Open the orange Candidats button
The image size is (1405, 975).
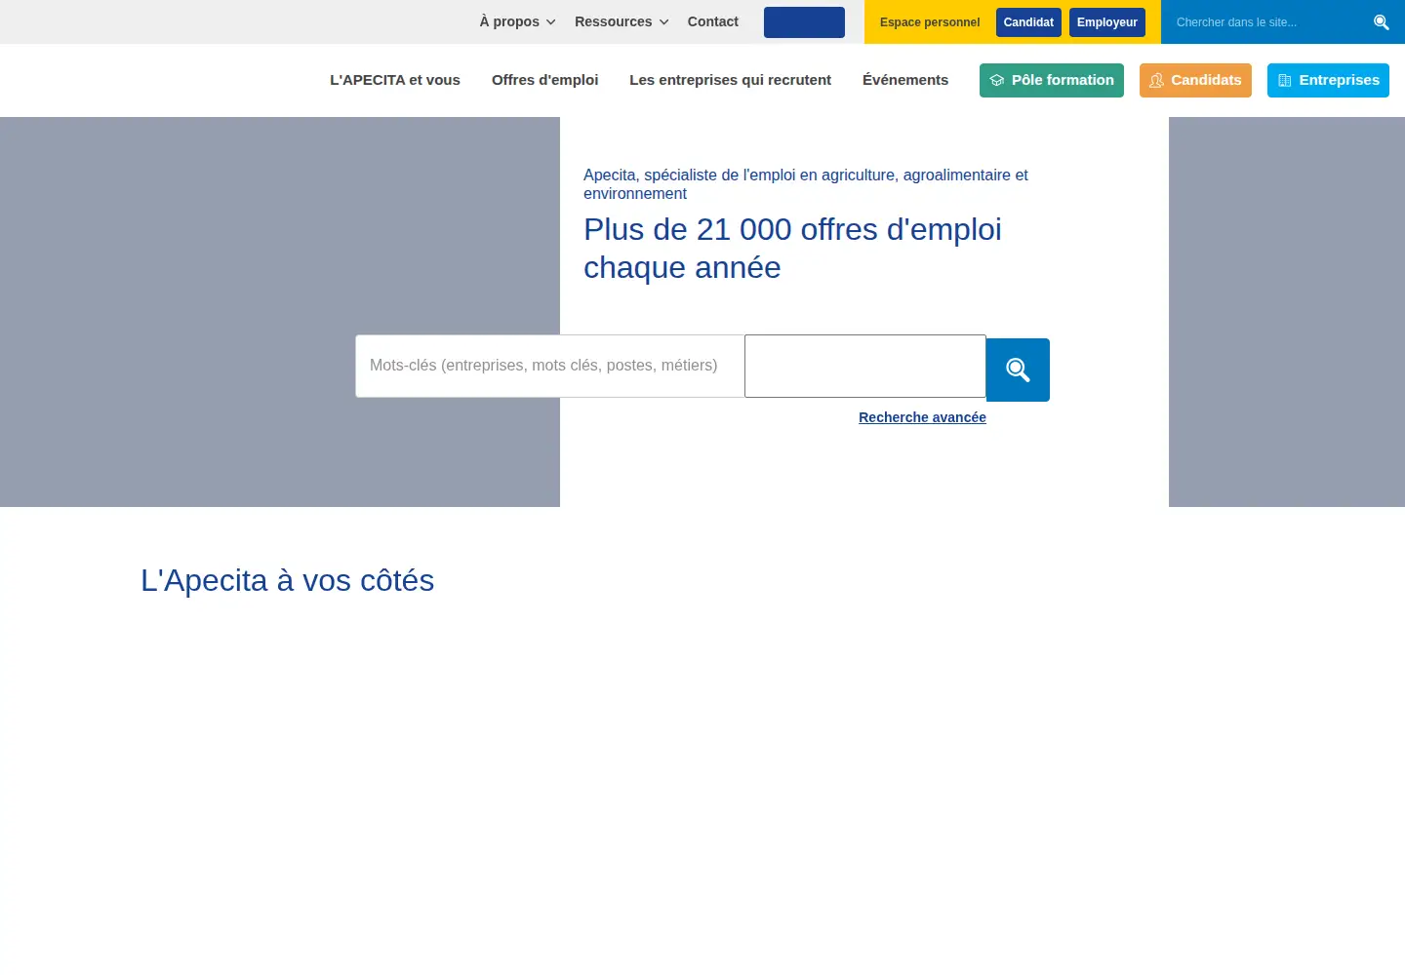(x=1195, y=80)
